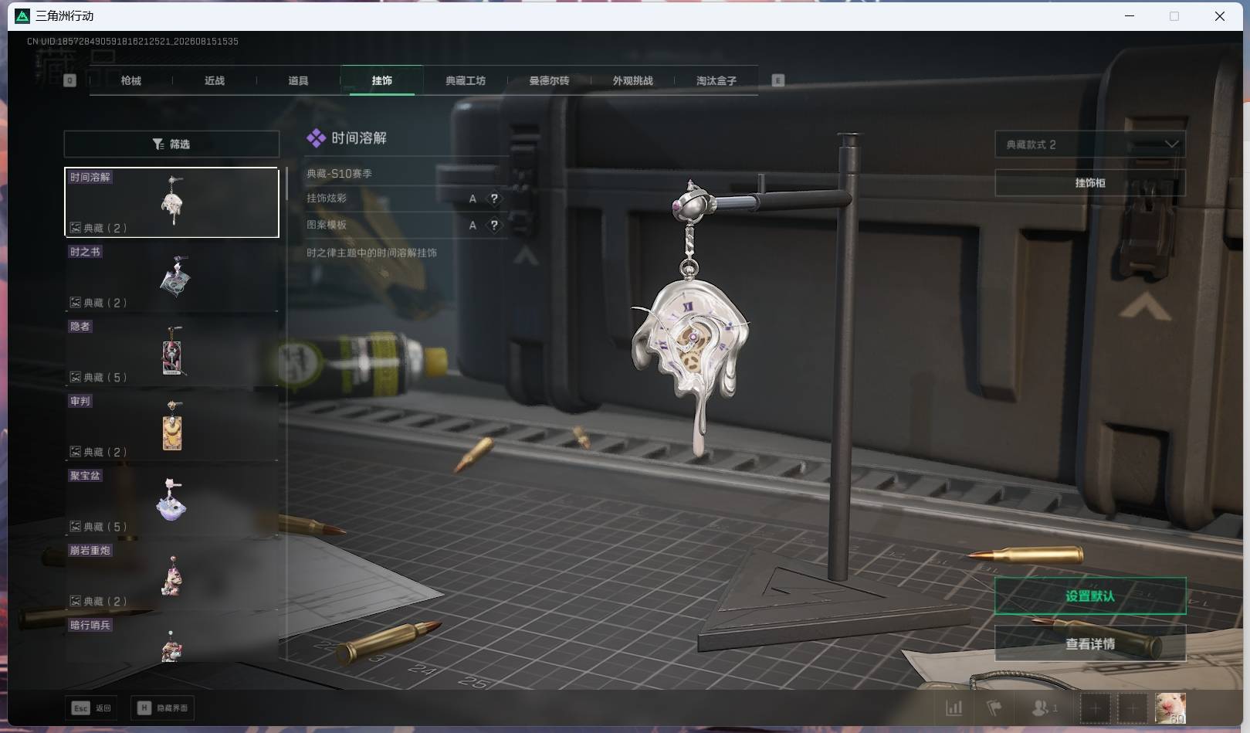Select the 时间溶解 charm card
Image resolution: width=1250 pixels, height=733 pixels.
171,202
